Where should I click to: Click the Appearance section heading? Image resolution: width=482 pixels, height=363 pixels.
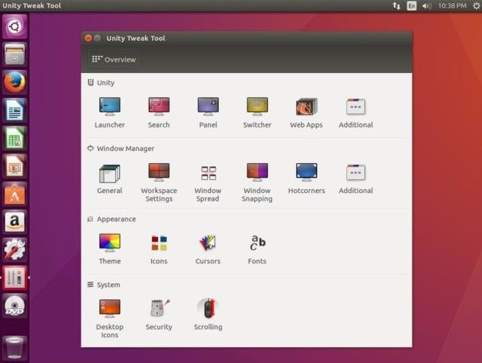point(116,219)
